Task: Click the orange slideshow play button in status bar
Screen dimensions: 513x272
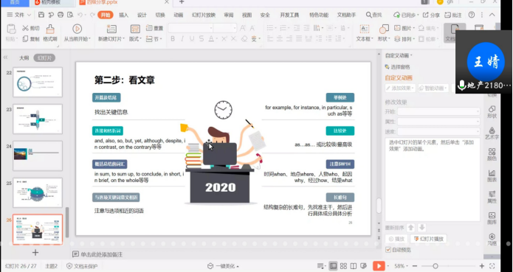Action: [379, 266]
